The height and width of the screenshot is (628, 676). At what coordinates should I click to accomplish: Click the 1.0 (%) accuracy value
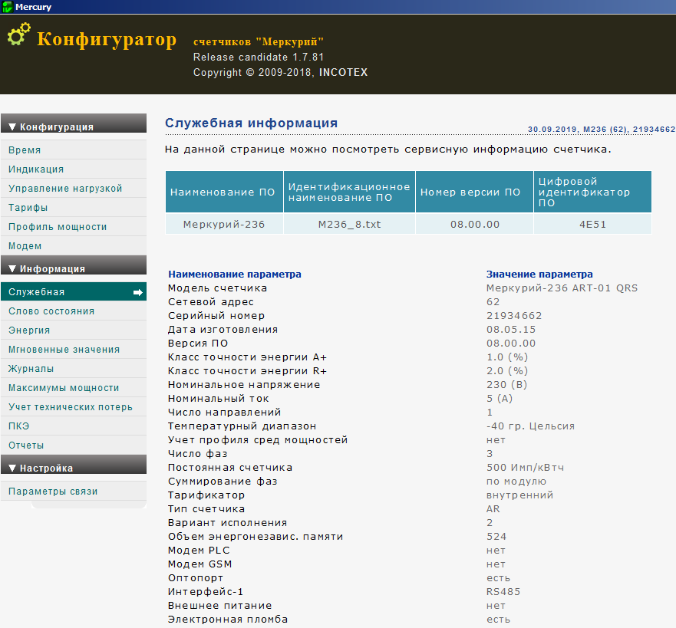pyautogui.click(x=507, y=357)
